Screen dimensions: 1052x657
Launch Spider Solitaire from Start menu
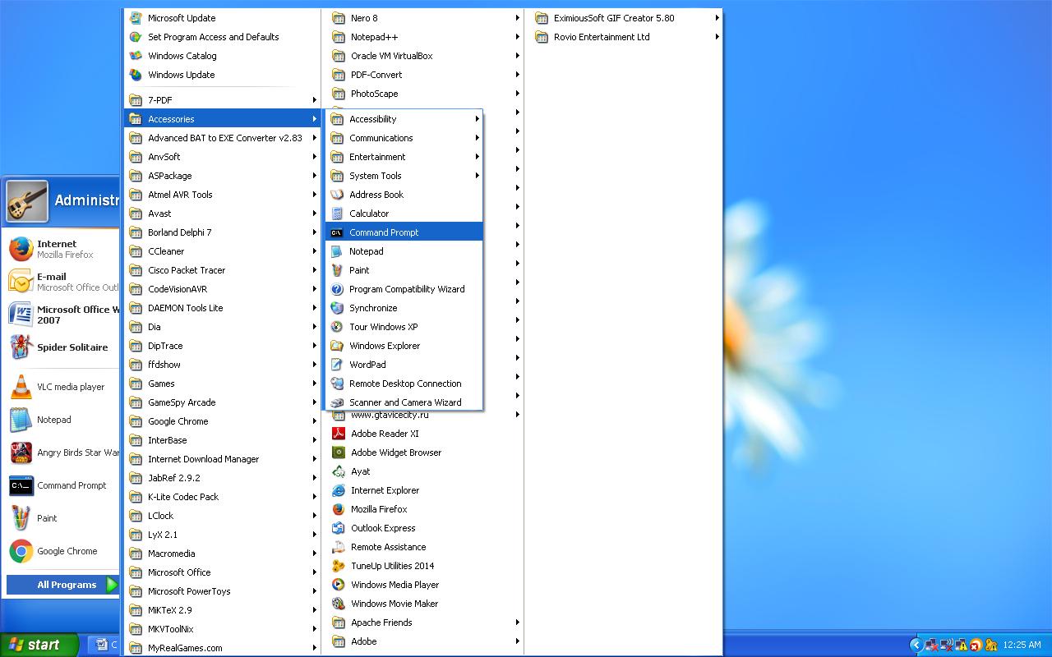tap(62, 347)
